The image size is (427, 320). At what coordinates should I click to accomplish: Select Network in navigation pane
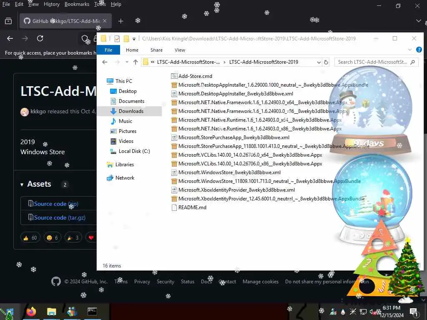(121, 177)
